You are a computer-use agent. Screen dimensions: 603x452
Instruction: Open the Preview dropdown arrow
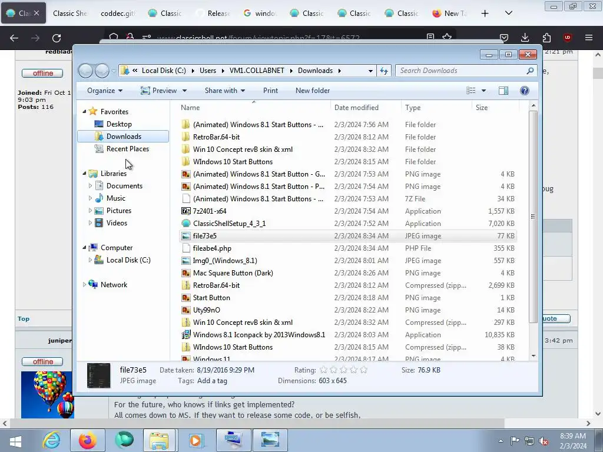coord(184,91)
